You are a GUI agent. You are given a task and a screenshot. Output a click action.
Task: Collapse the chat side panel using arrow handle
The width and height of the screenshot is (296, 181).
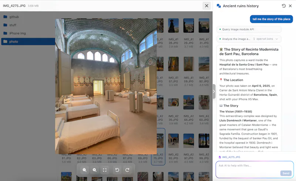click(214, 91)
